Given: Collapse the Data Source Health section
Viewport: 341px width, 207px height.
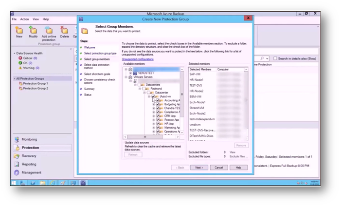Looking at the screenshot, I should pos(15,53).
